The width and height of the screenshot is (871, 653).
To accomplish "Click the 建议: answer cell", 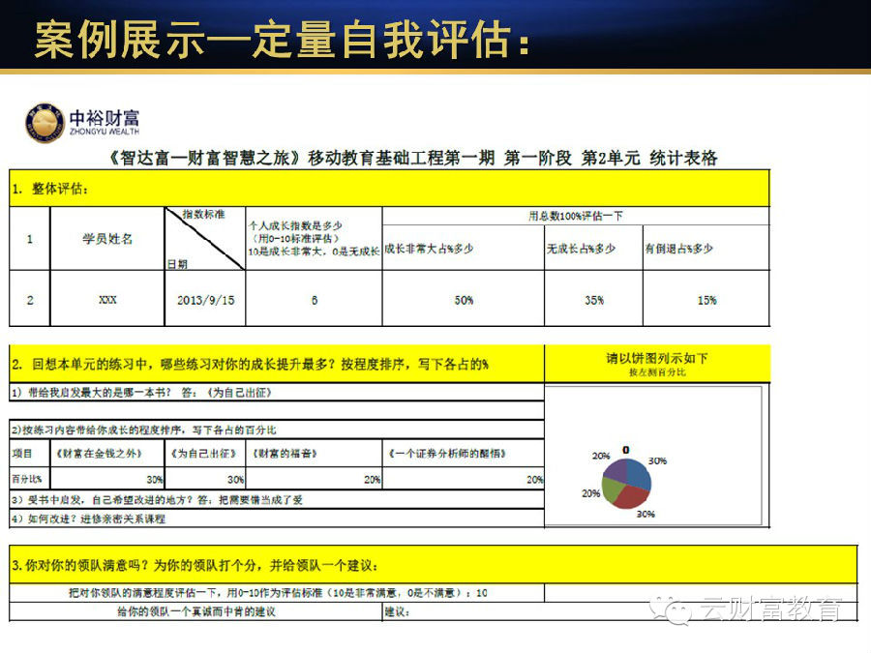I will (619, 611).
